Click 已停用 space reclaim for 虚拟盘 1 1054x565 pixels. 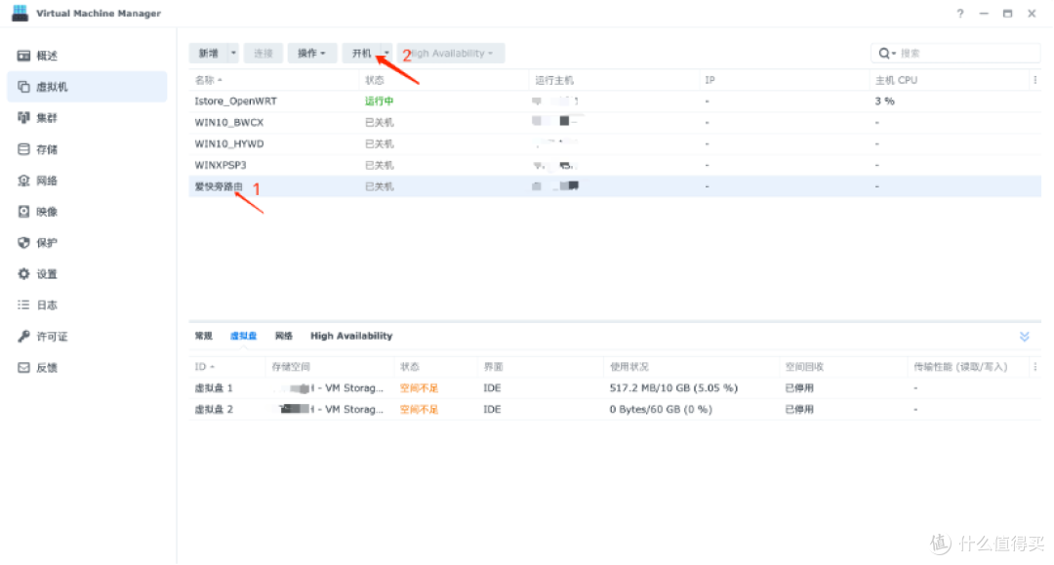tap(799, 388)
